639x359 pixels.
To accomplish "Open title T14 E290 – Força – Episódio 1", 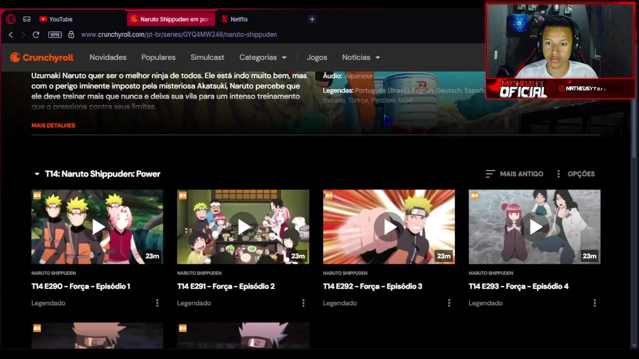I will click(x=80, y=286).
